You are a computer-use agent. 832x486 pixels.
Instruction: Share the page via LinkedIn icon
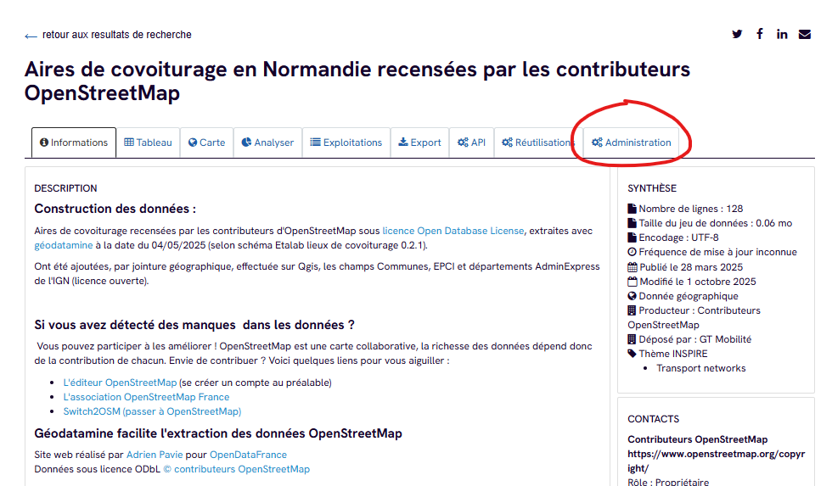782,34
